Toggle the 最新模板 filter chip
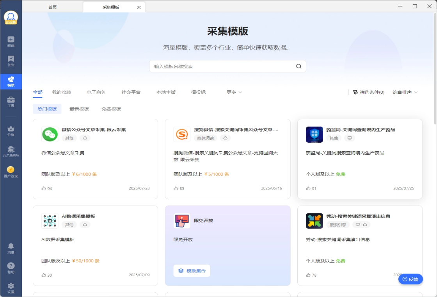This screenshot has height=297, width=437. coord(79,109)
